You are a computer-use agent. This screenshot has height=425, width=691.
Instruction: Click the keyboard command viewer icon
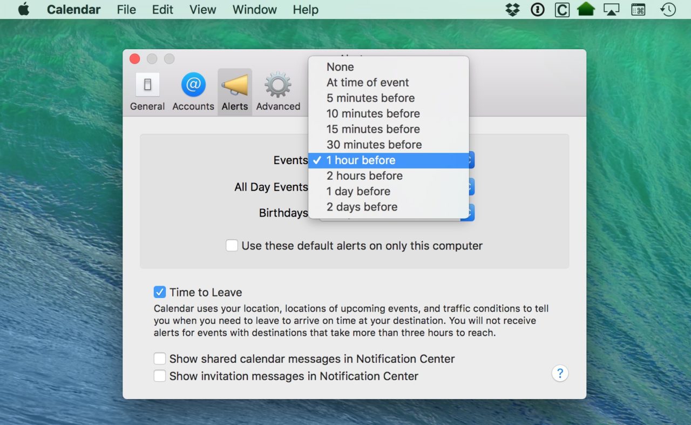tap(638, 10)
